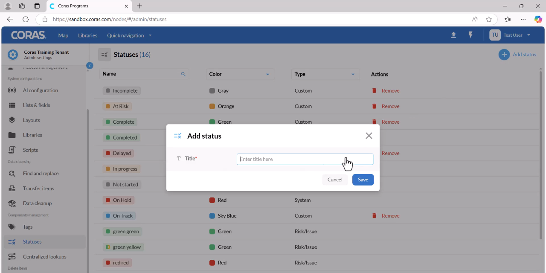Collapse the sidebar with chevron button
Viewport: 546px width, 273px height.
[90, 65]
